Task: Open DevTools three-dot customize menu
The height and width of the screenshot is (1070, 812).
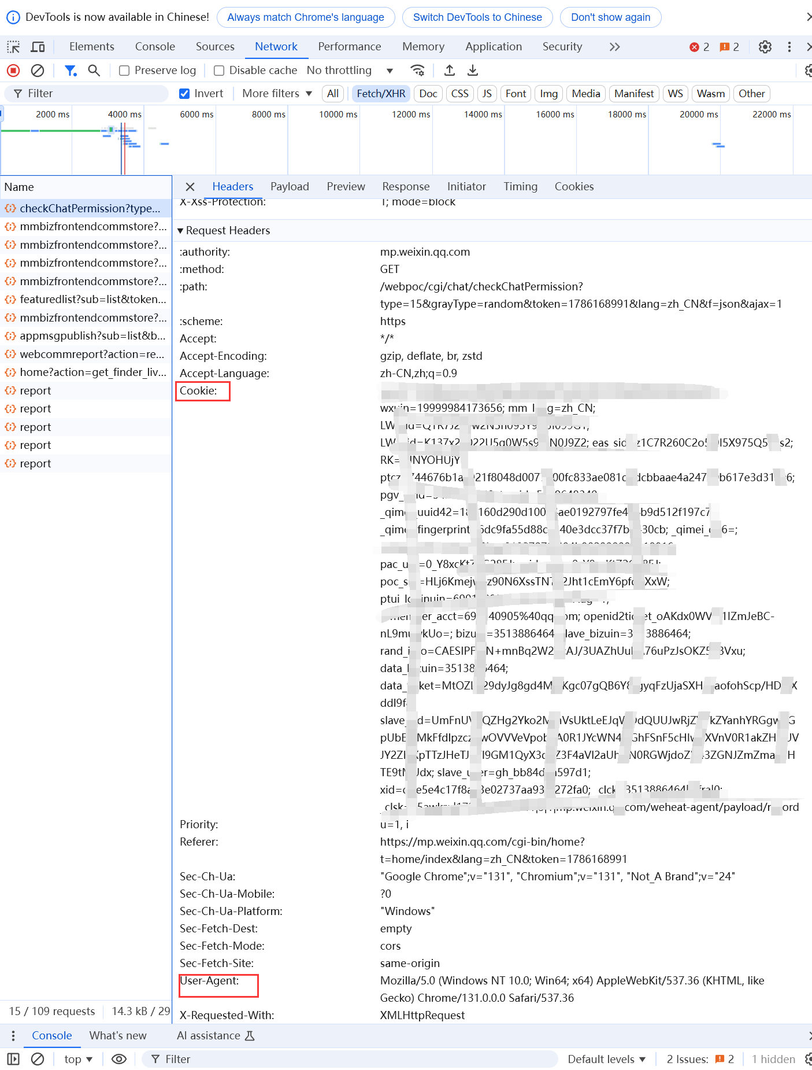Action: point(789,47)
